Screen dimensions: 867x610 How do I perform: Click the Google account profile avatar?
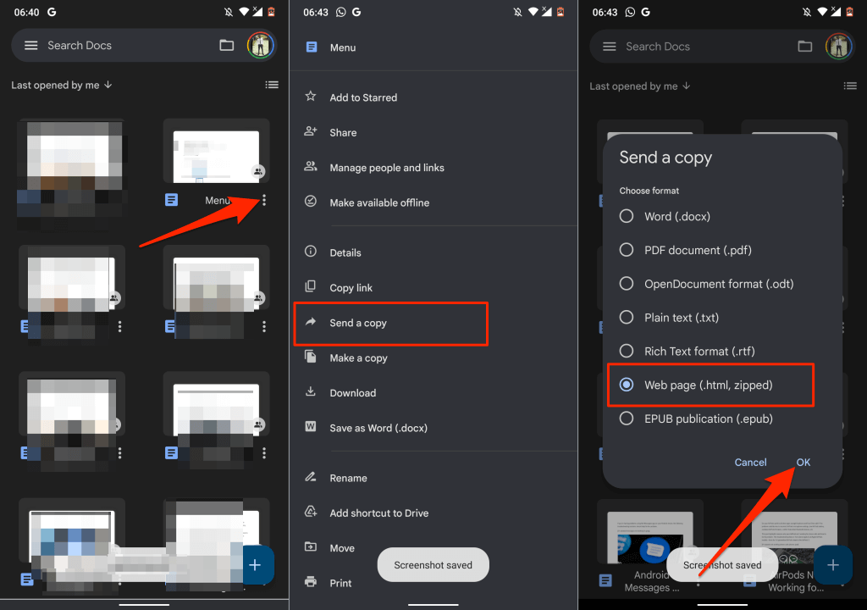261,46
